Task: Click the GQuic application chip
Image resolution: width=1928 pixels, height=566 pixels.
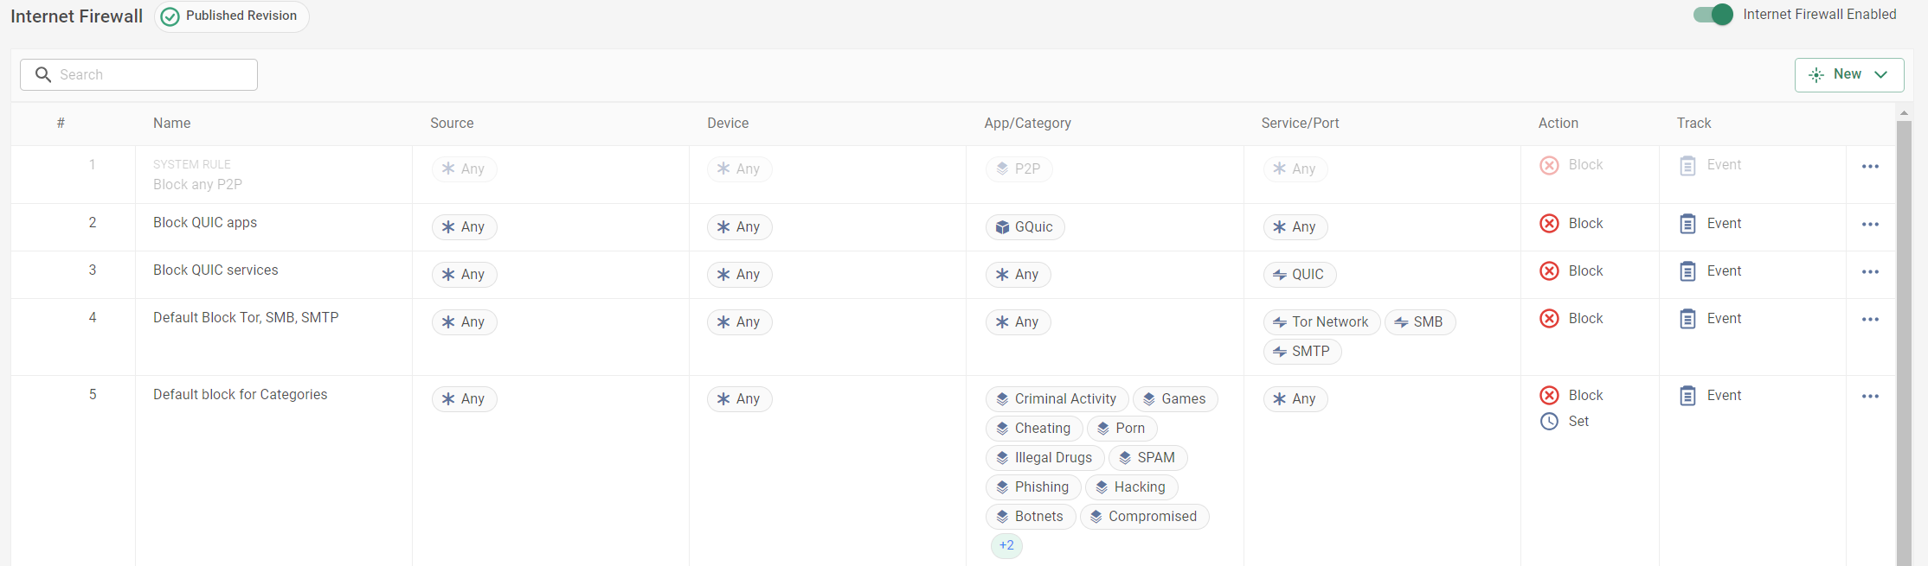Action: click(x=1025, y=227)
